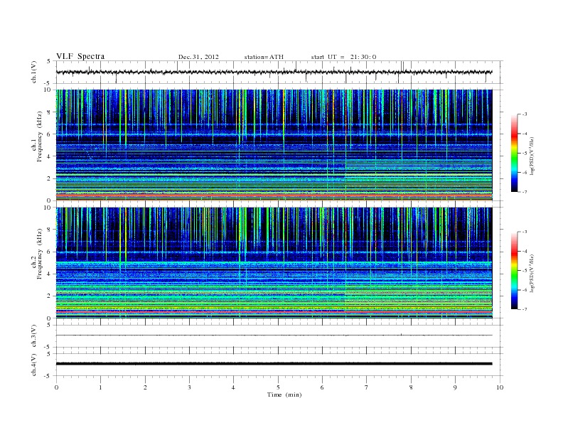Click the "-3" tick on upper color bar
Screen dimensions: 563x435
pos(524,114)
